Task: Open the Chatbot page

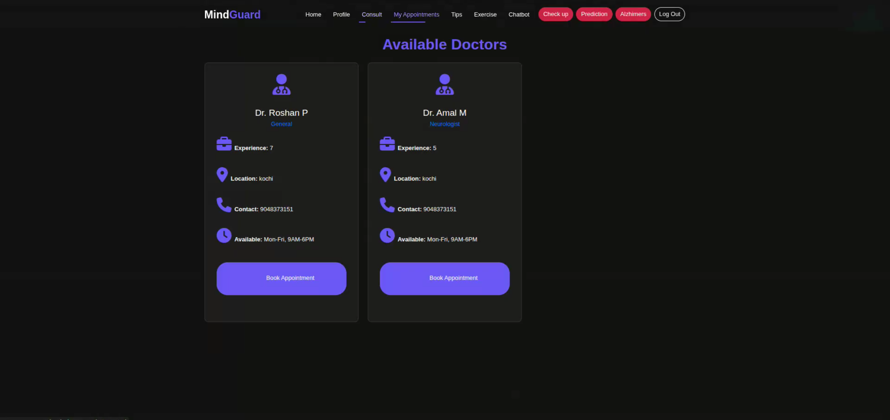Action: [x=519, y=14]
